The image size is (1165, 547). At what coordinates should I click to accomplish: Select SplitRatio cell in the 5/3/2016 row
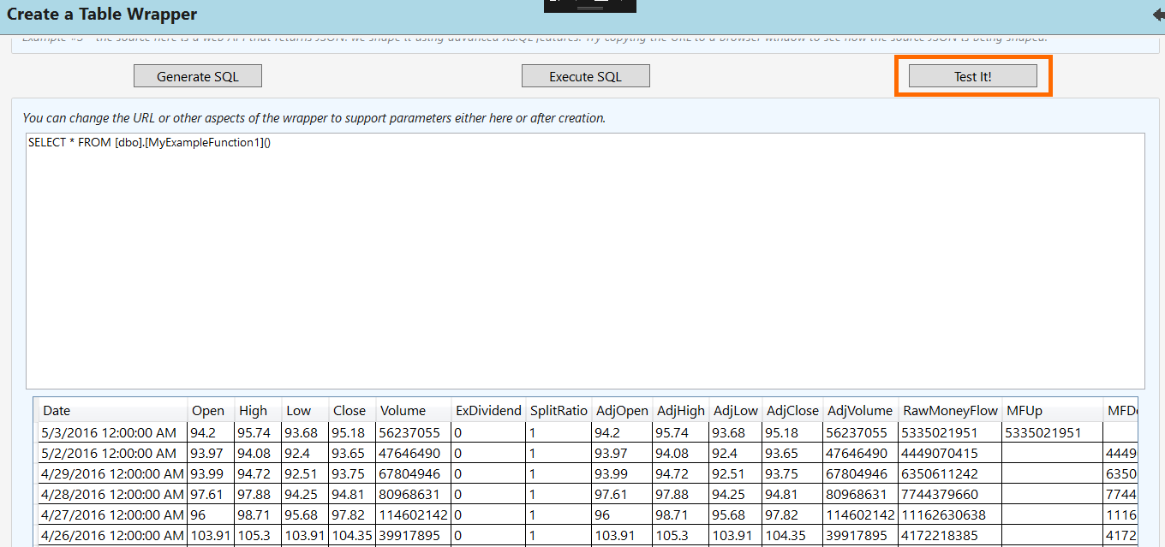tap(559, 433)
